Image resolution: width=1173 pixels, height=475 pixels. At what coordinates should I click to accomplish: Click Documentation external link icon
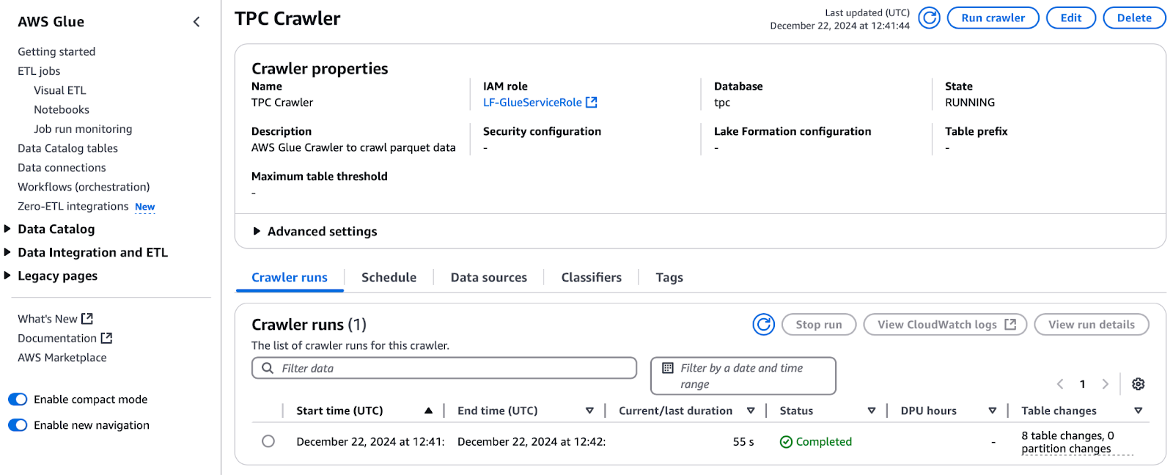click(x=106, y=338)
